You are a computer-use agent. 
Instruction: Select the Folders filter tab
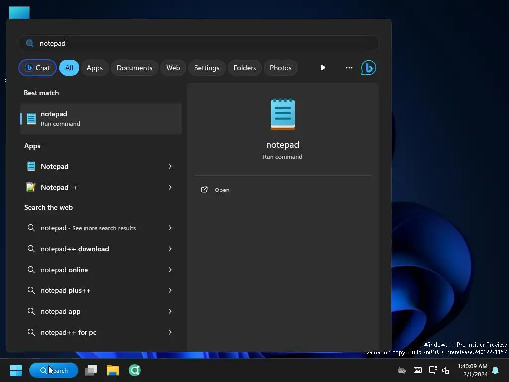coord(245,68)
